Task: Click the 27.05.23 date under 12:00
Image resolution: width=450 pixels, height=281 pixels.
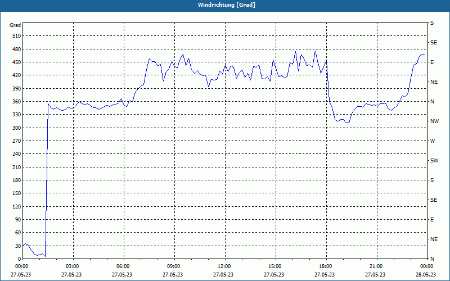Action: click(x=223, y=274)
